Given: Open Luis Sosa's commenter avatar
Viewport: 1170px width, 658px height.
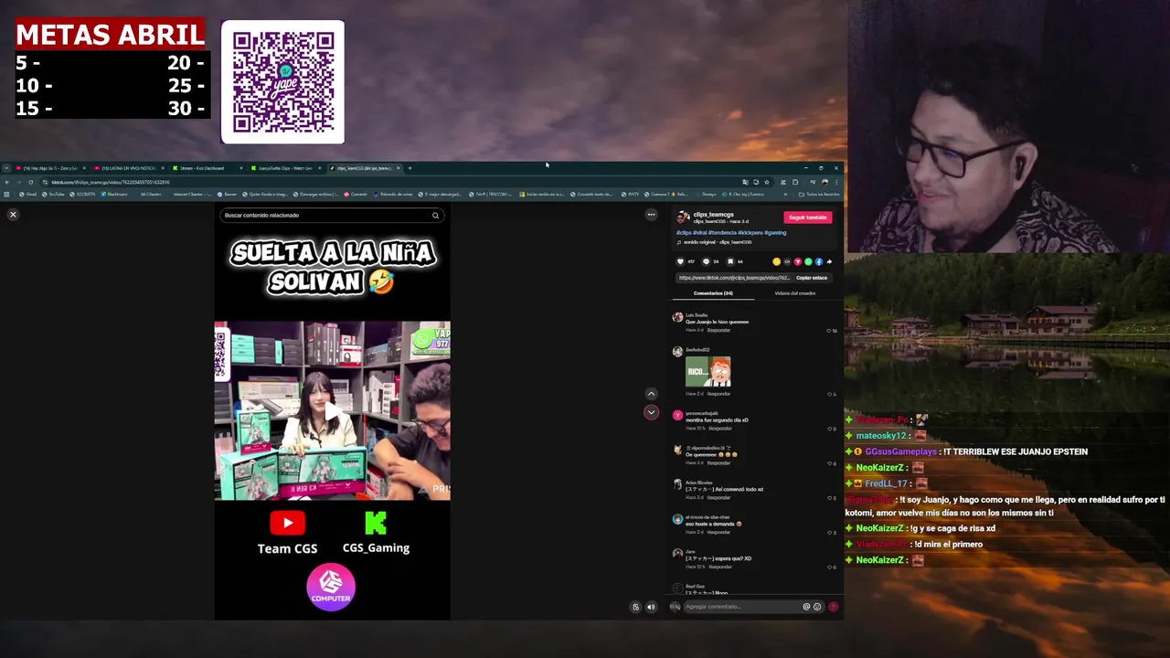Looking at the screenshot, I should click(677, 317).
